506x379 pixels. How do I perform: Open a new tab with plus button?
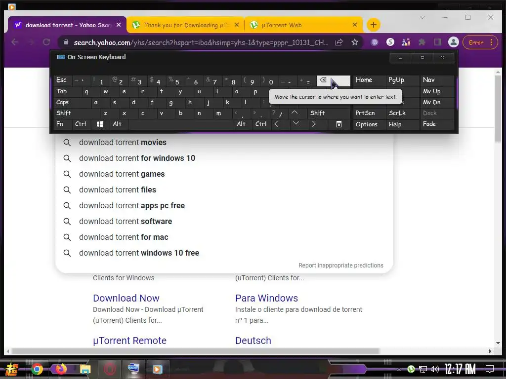click(x=374, y=25)
